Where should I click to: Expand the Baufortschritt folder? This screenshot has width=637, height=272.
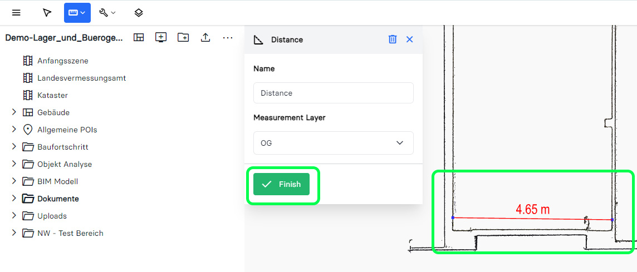click(14, 147)
